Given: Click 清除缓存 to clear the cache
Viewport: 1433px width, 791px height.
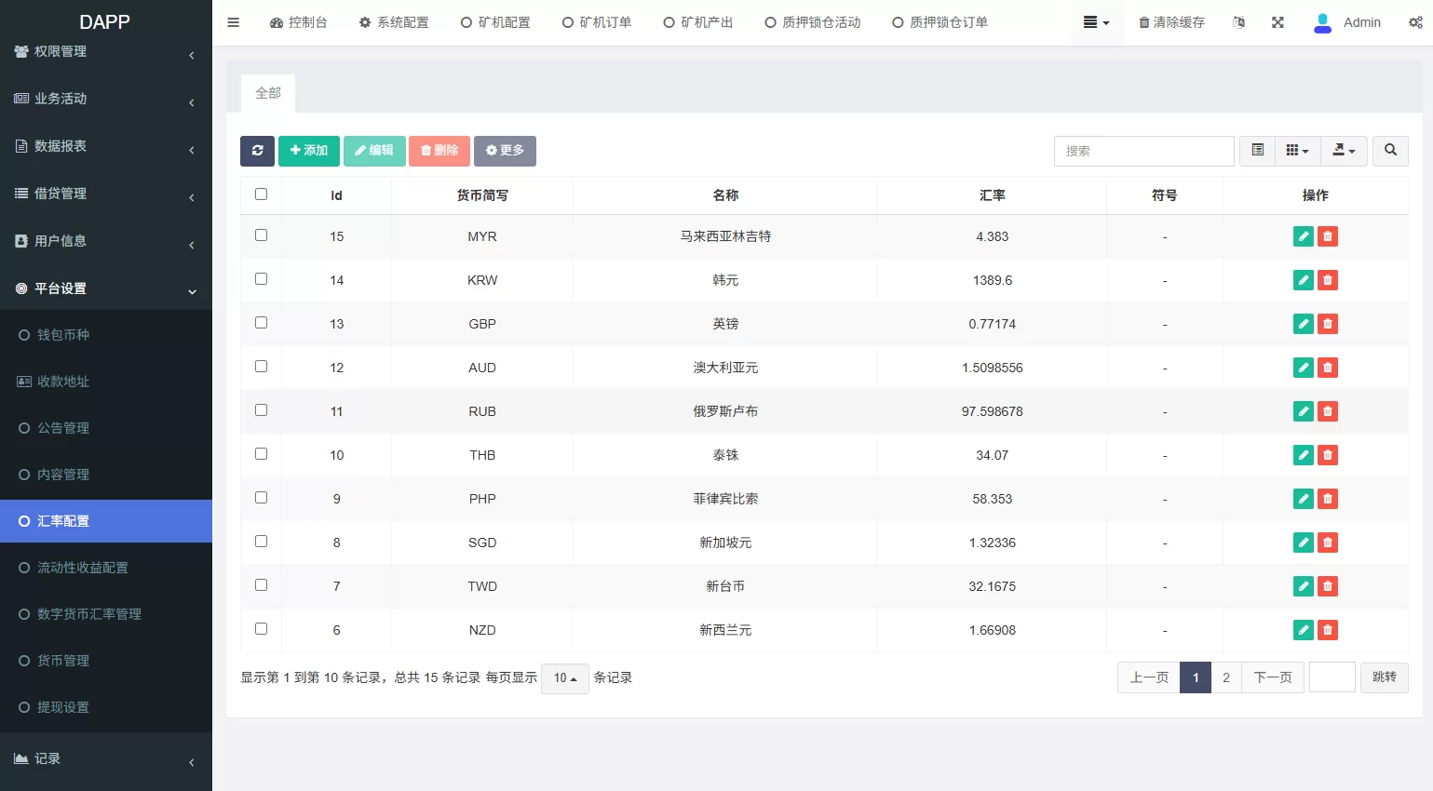Looking at the screenshot, I should click(x=1171, y=21).
